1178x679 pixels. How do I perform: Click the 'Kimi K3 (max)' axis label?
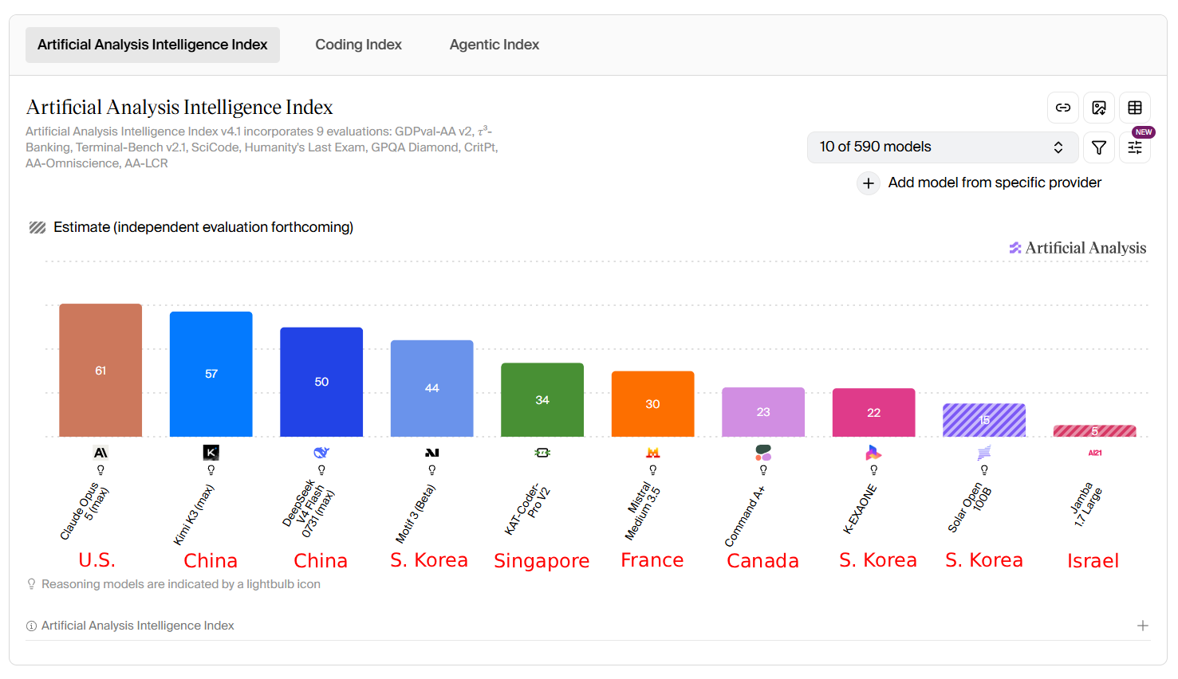tap(194, 515)
